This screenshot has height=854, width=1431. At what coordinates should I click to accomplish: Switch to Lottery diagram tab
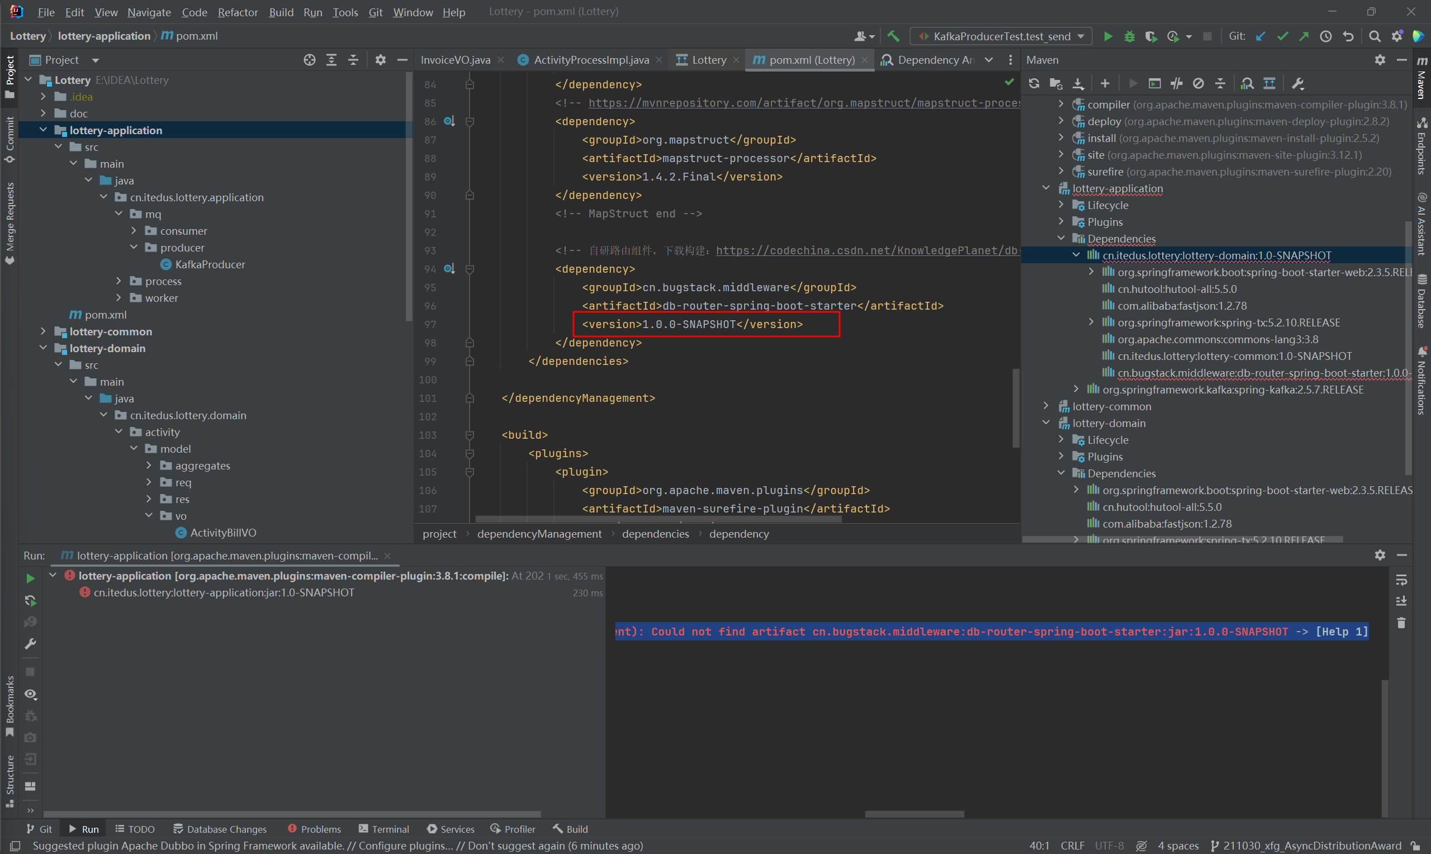[702, 60]
